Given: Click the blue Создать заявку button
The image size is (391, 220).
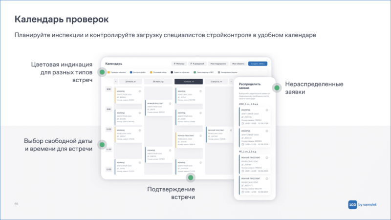Looking at the screenshot, I should click(258, 64).
